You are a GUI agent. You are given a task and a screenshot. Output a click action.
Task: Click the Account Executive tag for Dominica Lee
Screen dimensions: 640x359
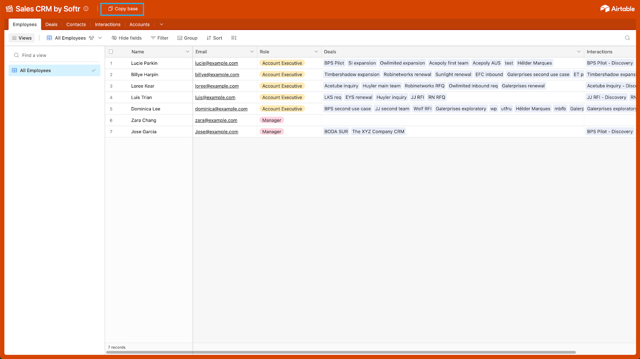tap(282, 109)
